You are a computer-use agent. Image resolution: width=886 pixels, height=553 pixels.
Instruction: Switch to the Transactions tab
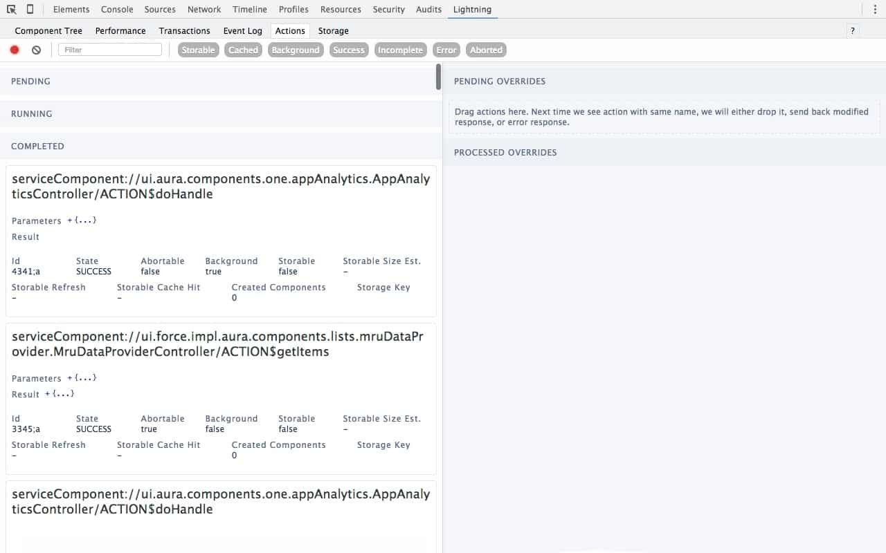pos(184,30)
